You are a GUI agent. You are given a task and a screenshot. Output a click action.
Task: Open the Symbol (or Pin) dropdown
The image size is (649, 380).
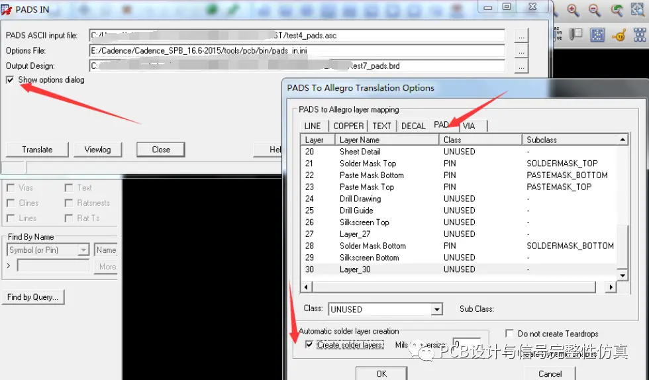(83, 250)
